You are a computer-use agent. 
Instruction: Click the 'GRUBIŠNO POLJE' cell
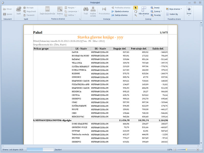(80, 127)
